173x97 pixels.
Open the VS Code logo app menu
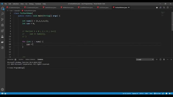click(x=2, y=4)
